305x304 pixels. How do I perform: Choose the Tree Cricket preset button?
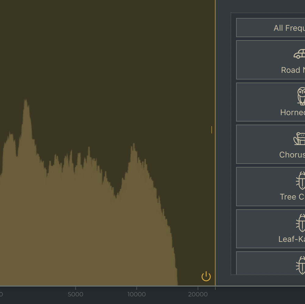(x=271, y=186)
